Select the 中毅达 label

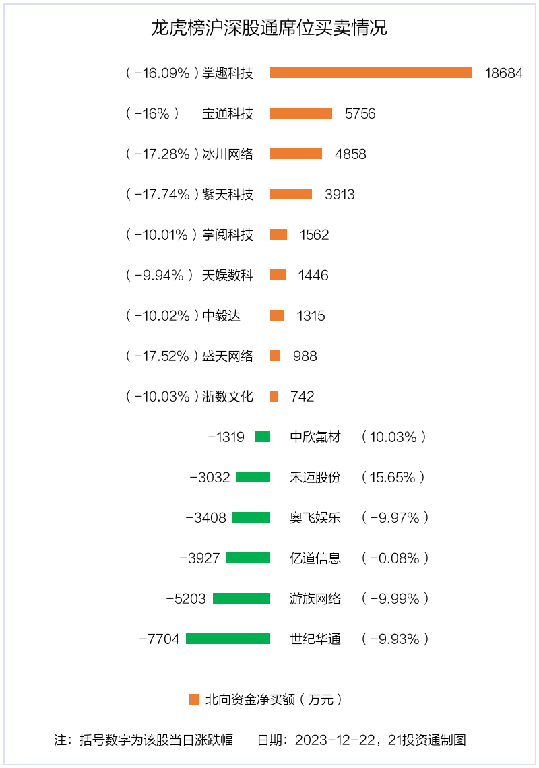click(x=221, y=316)
